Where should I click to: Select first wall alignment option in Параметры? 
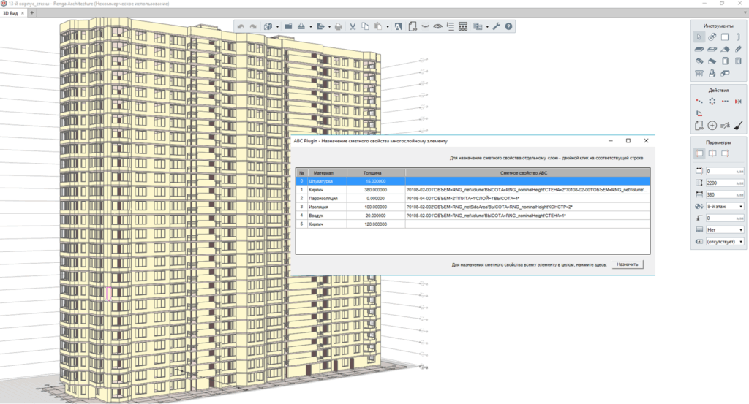699,153
